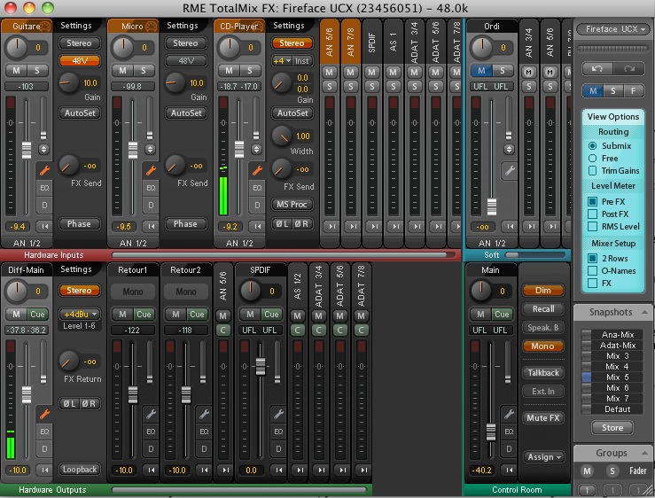Expand the ADAT 7/8 output channel arrow
655x498 pixels.
364,470
